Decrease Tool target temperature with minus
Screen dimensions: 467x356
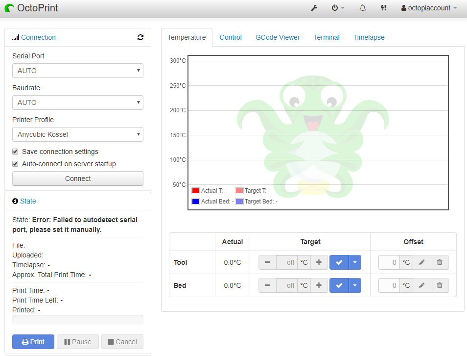point(267,262)
